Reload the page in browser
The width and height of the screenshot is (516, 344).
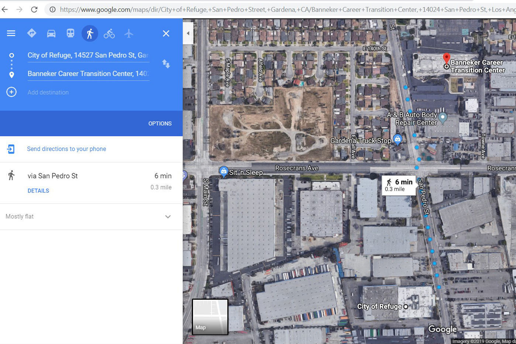point(34,9)
